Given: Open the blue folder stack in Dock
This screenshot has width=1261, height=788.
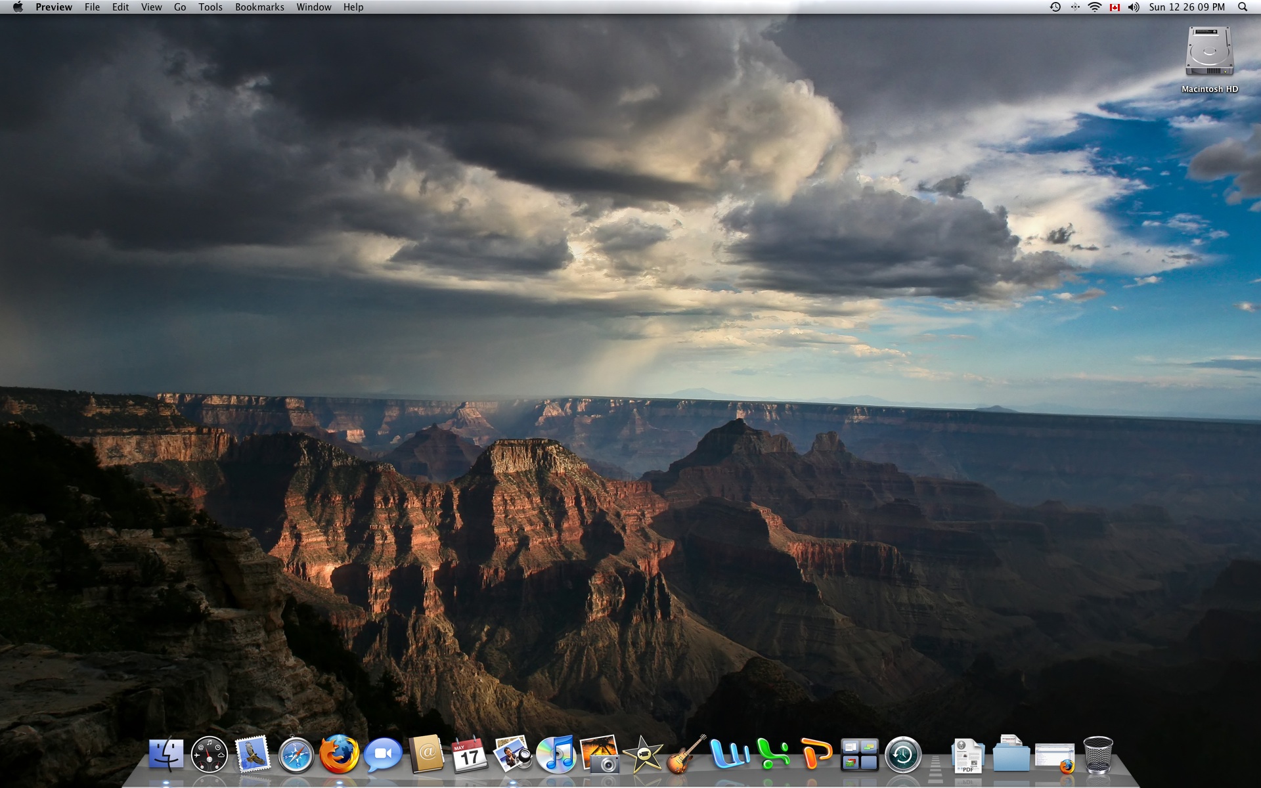Looking at the screenshot, I should (x=1011, y=754).
